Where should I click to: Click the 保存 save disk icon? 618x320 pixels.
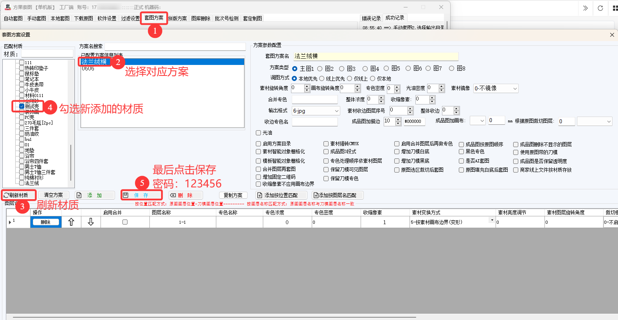pyautogui.click(x=126, y=195)
